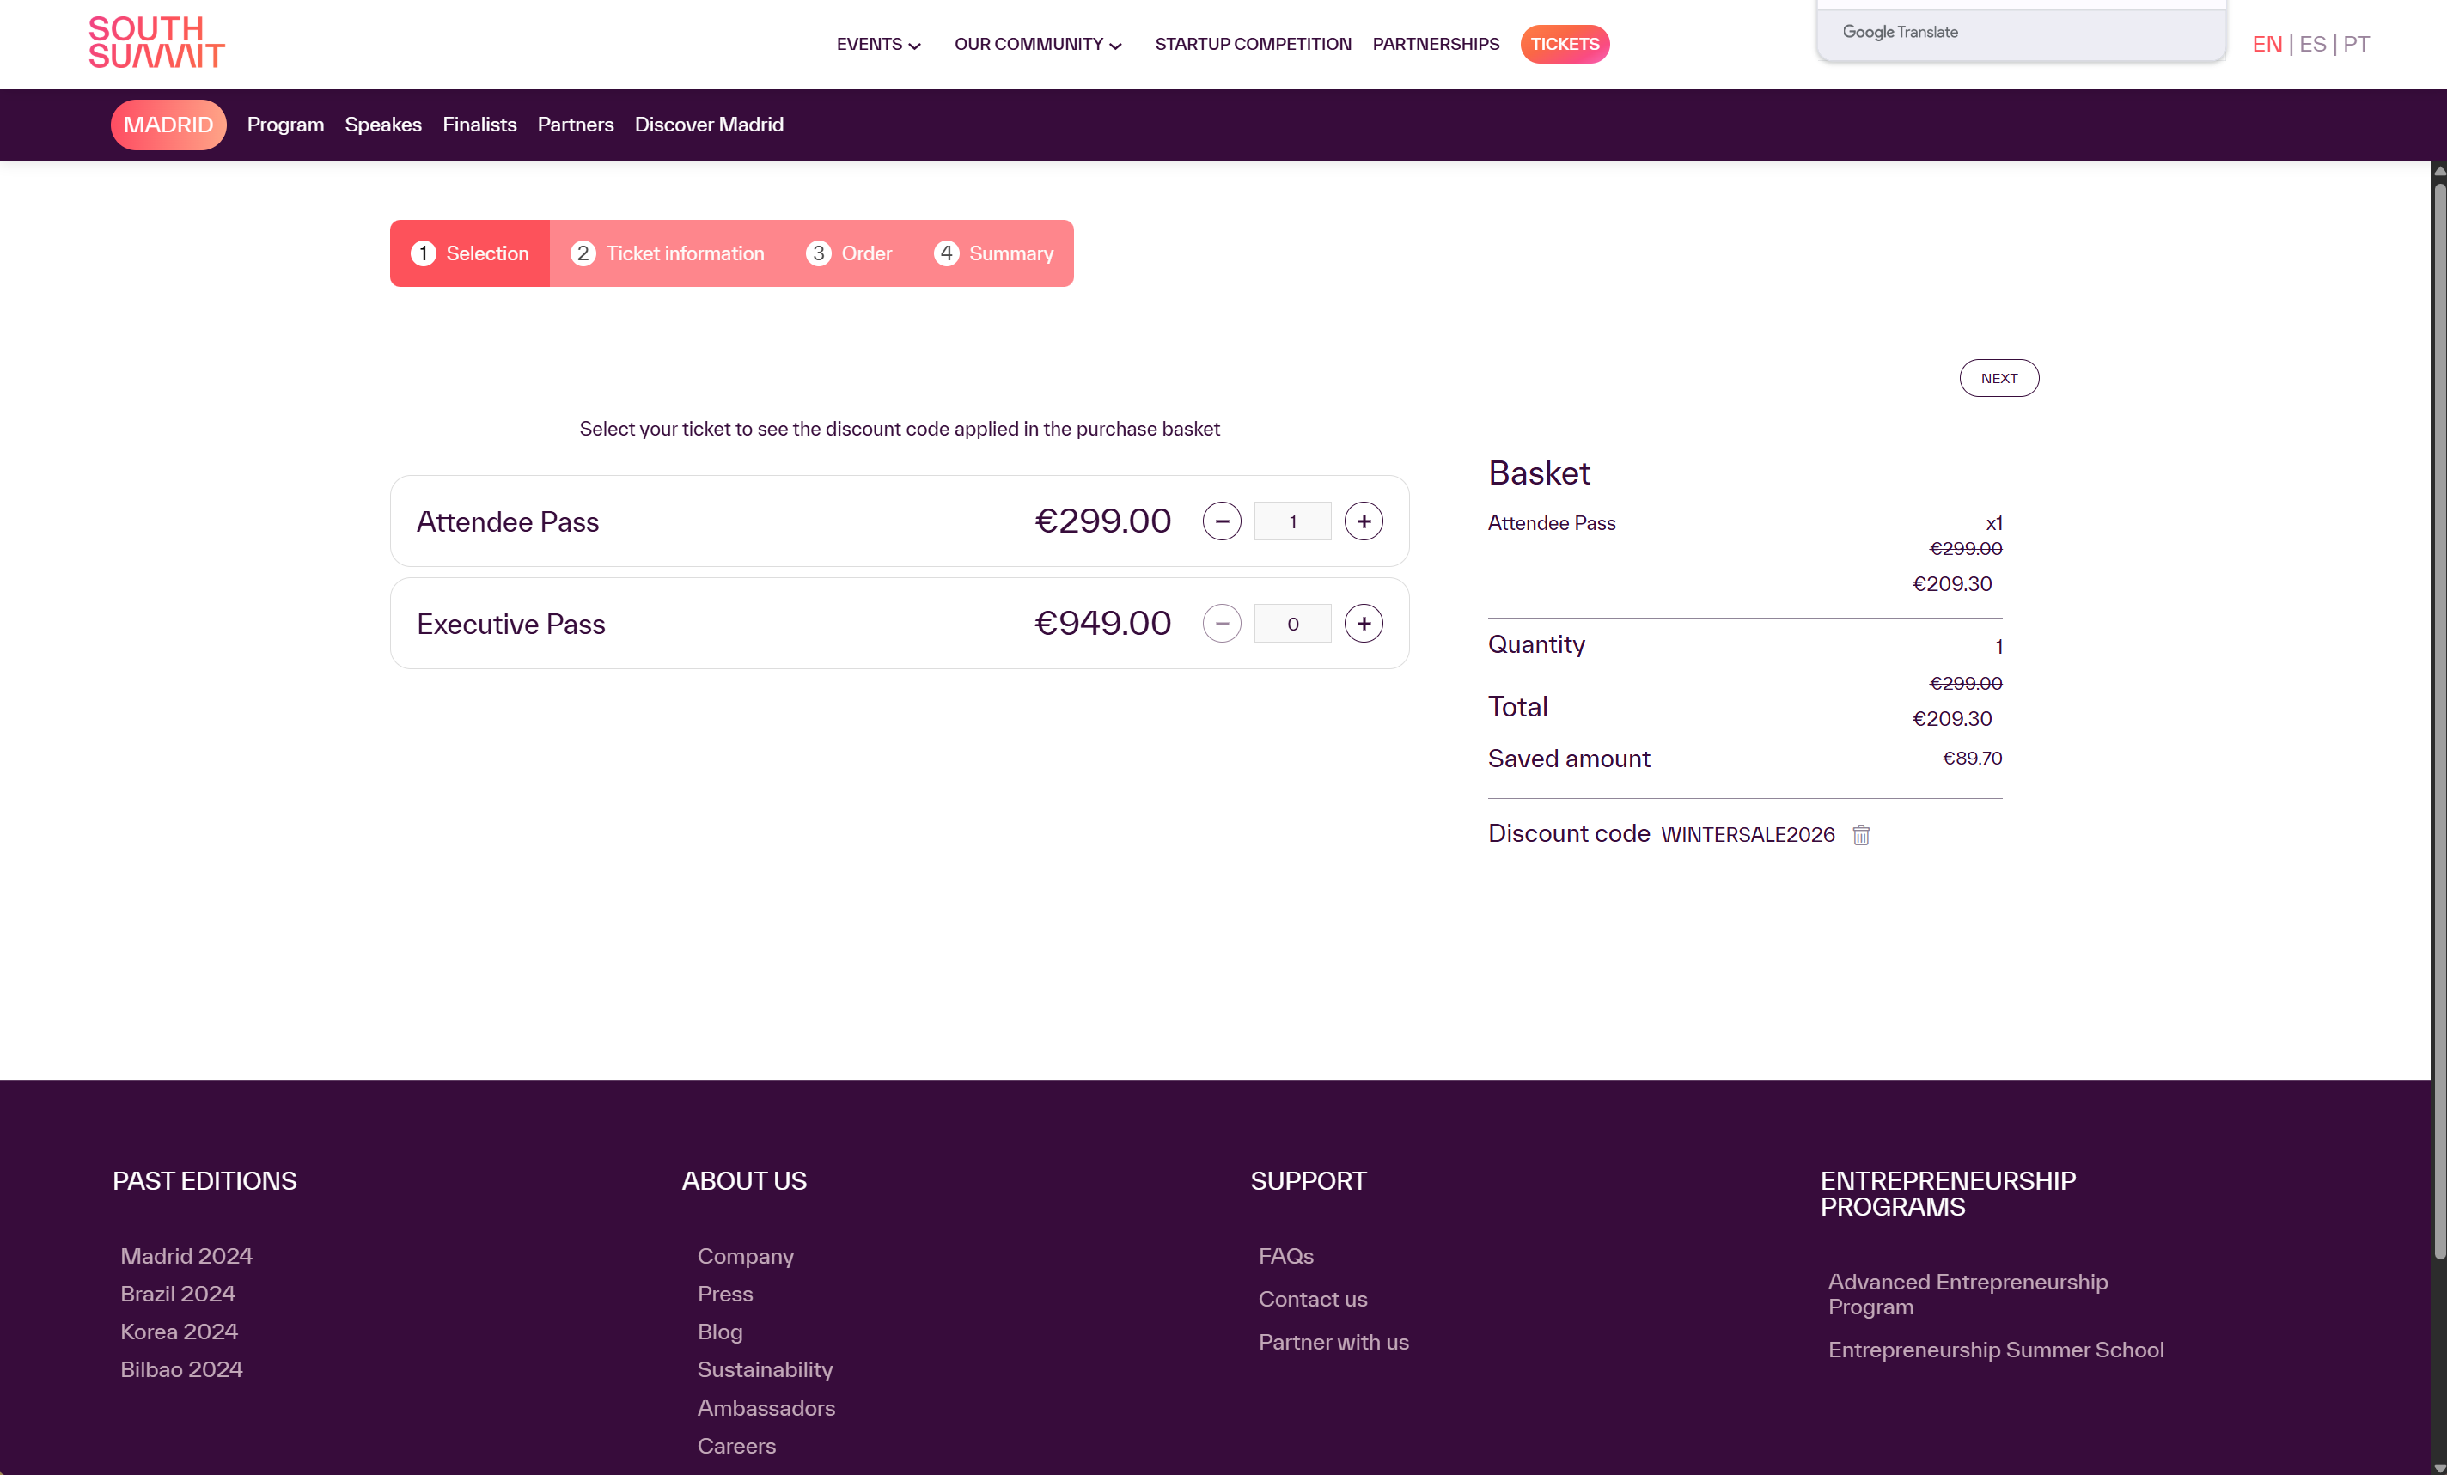2447x1475 pixels.
Task: Open the FAQs link in the footer
Action: [1285, 1257]
